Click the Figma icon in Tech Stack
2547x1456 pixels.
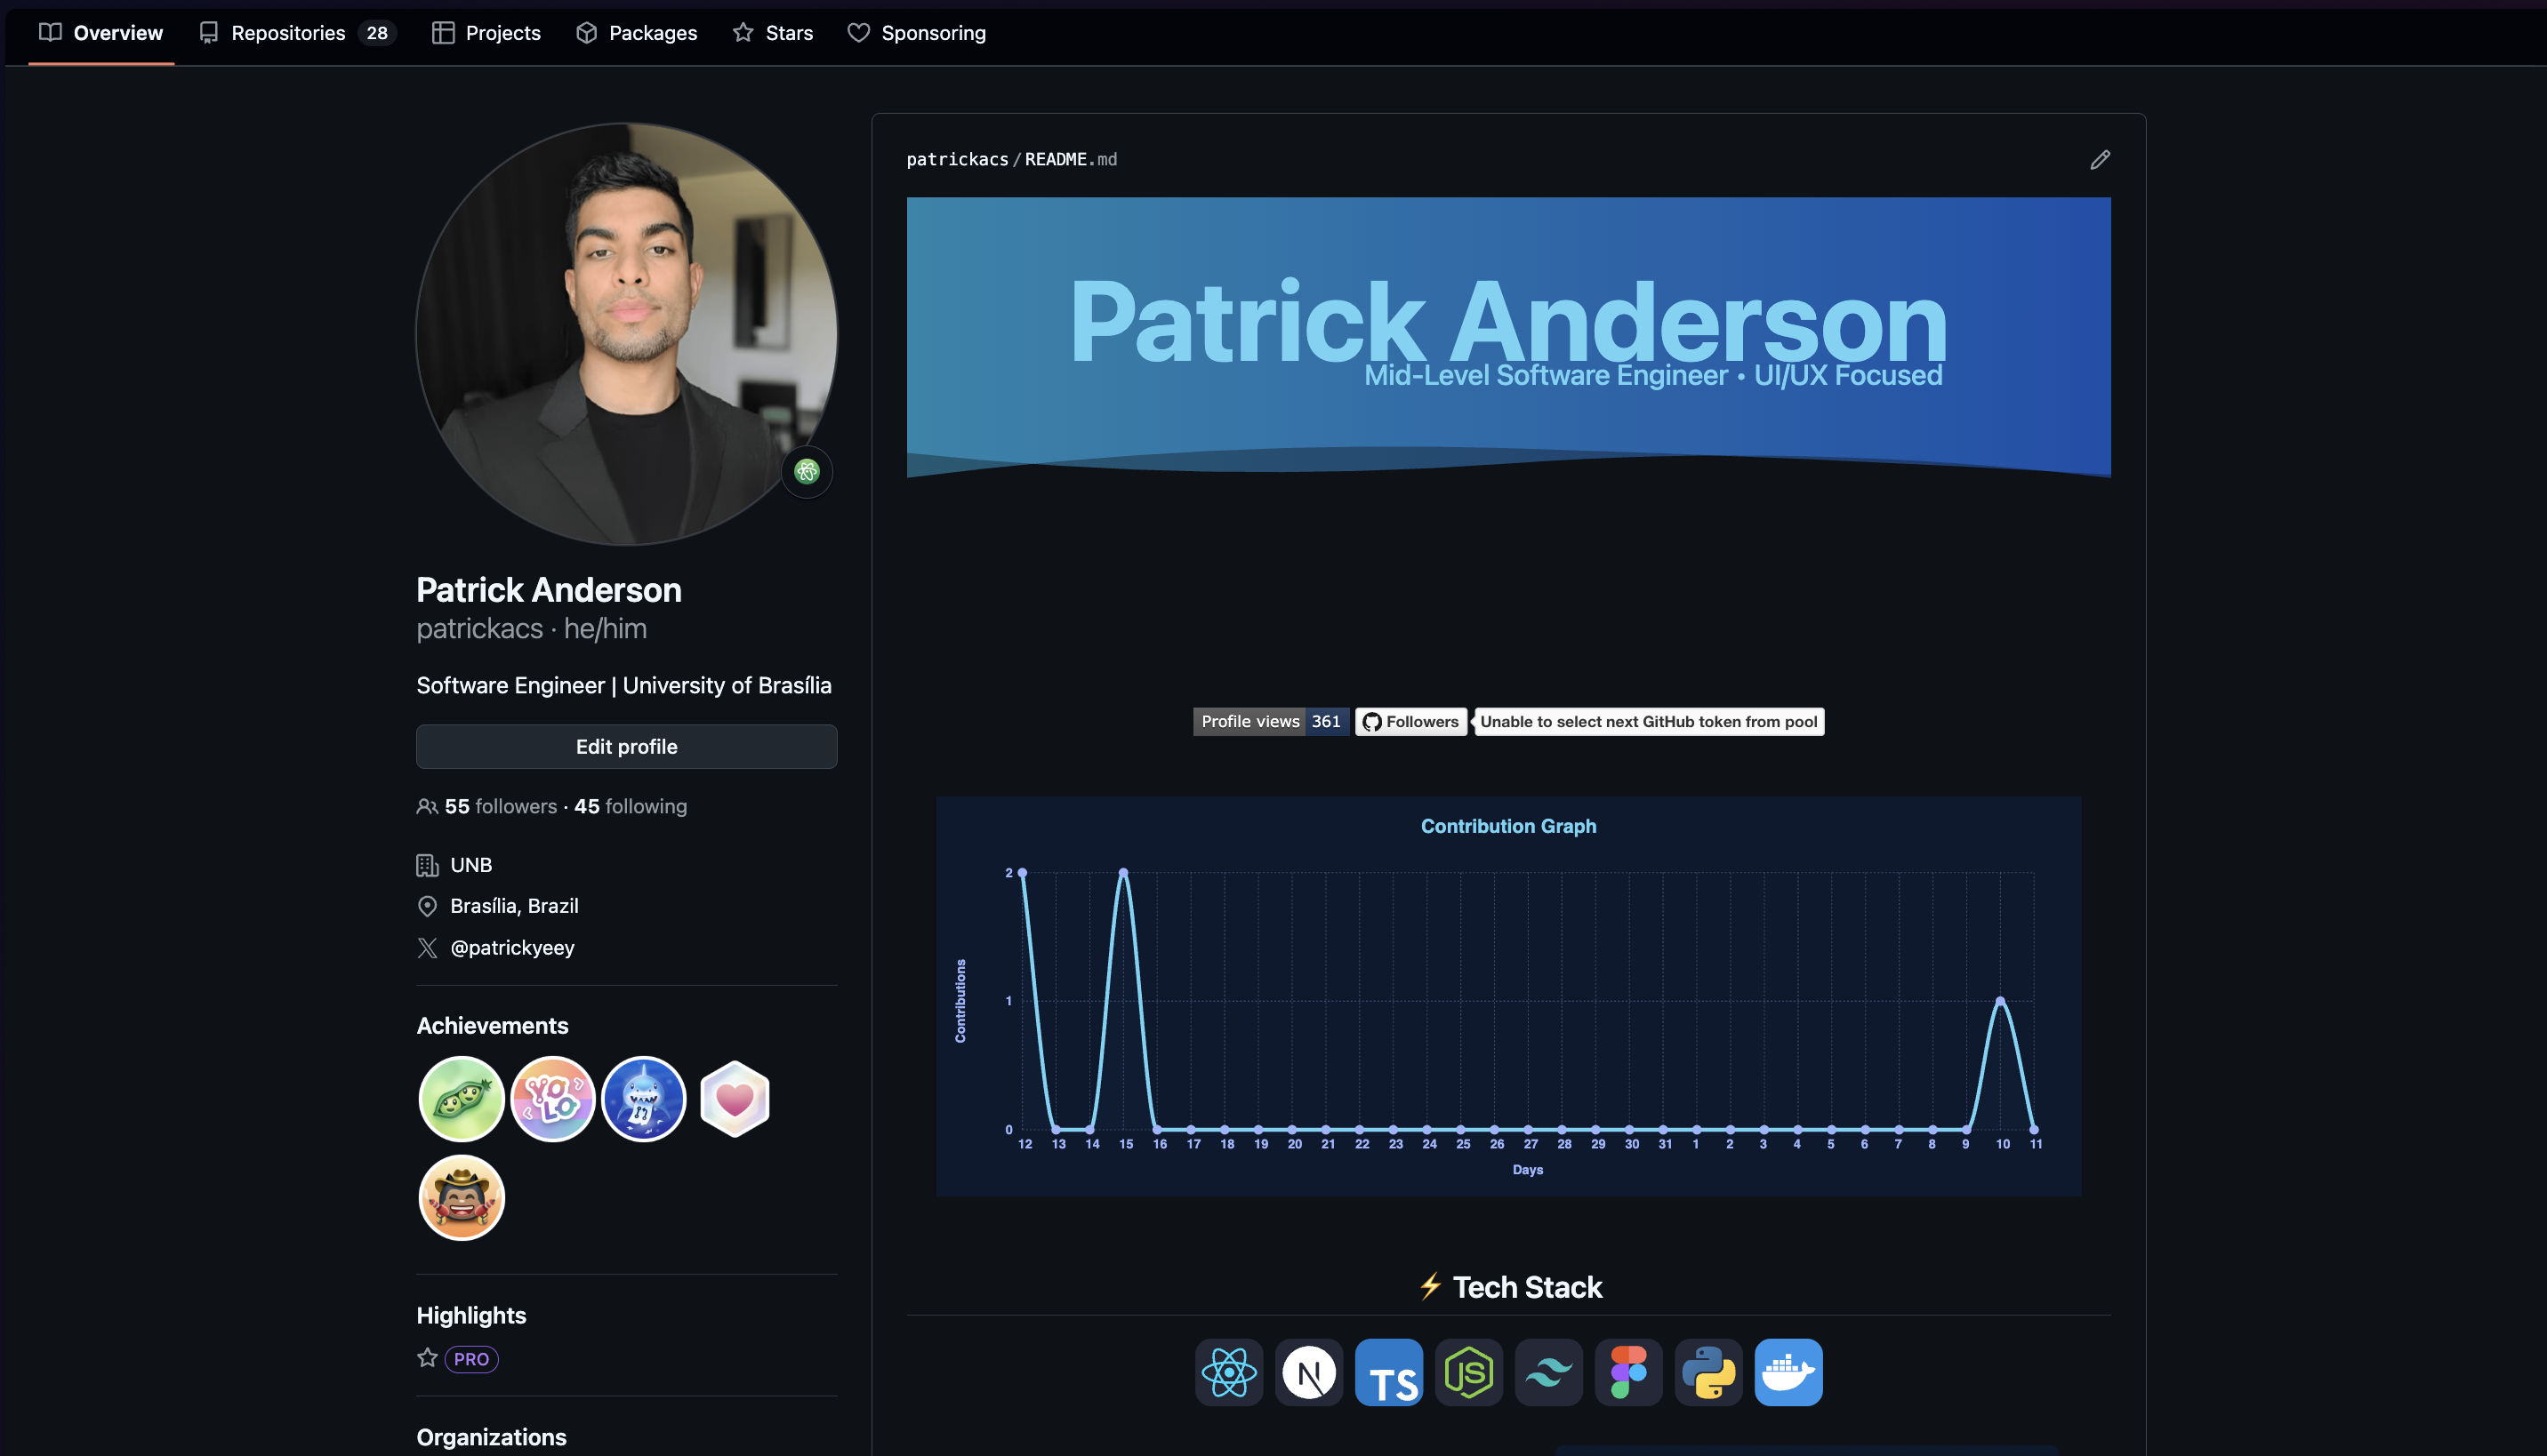1628,1372
